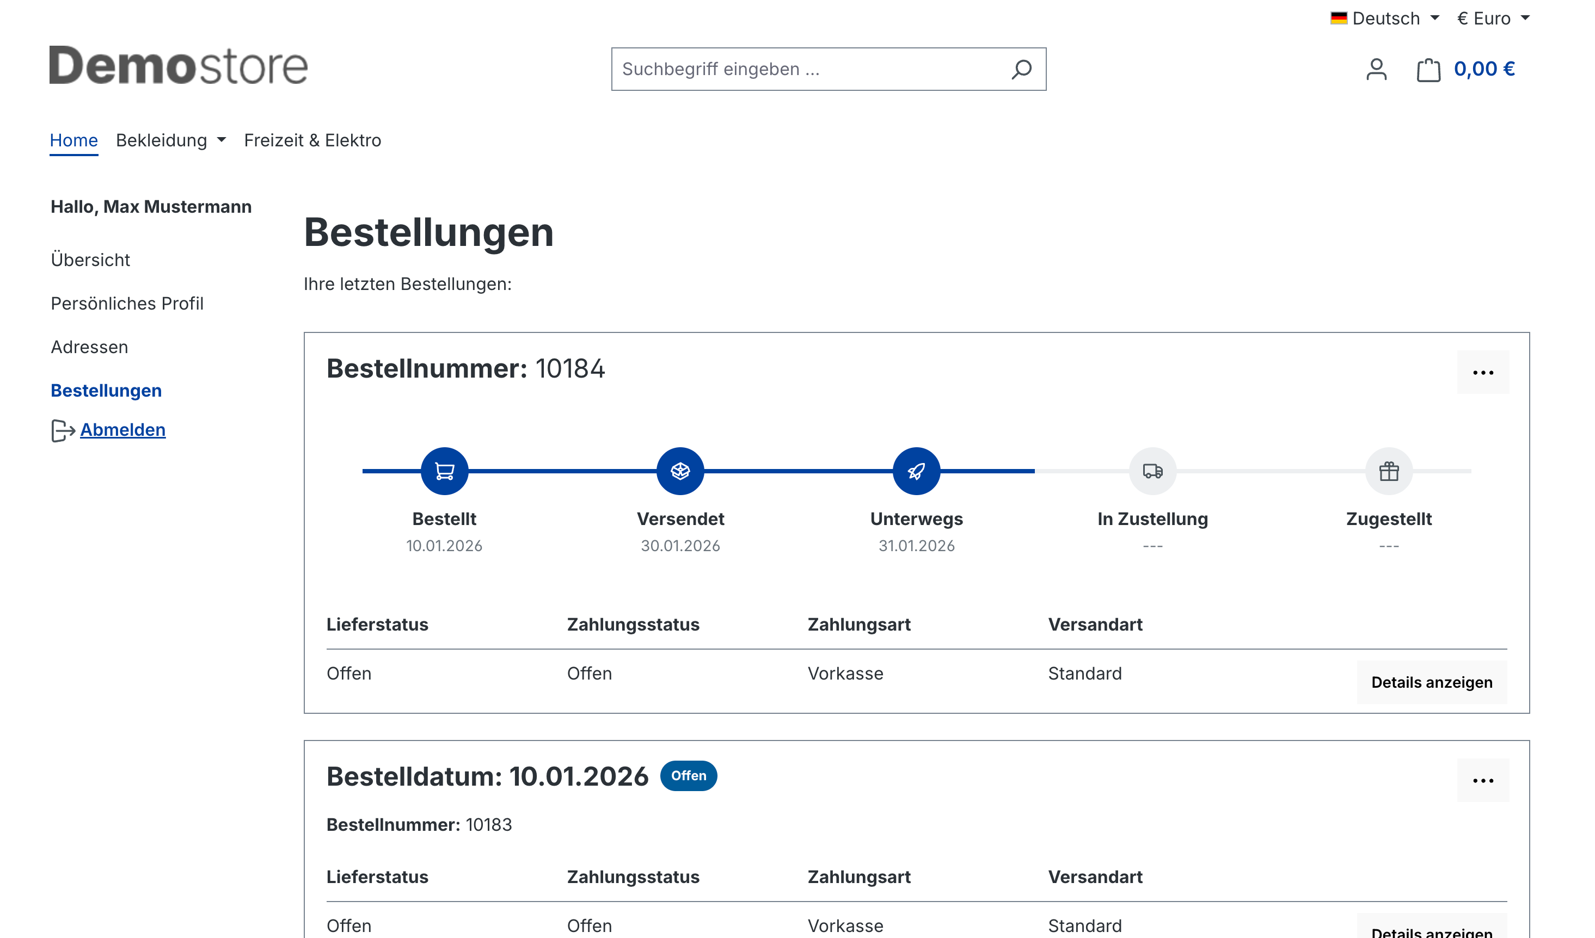This screenshot has width=1595, height=938.
Task: Select Bestellungen in account sidebar
Action: click(106, 391)
